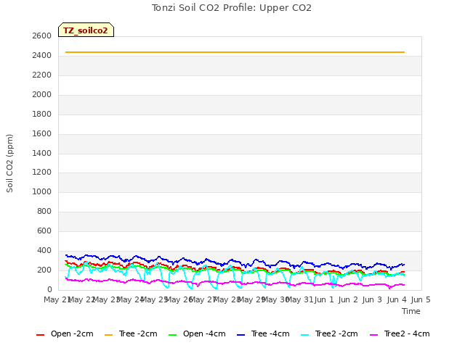
Task: Click the 2400 y-axis tick label
Action: [x=42, y=55]
